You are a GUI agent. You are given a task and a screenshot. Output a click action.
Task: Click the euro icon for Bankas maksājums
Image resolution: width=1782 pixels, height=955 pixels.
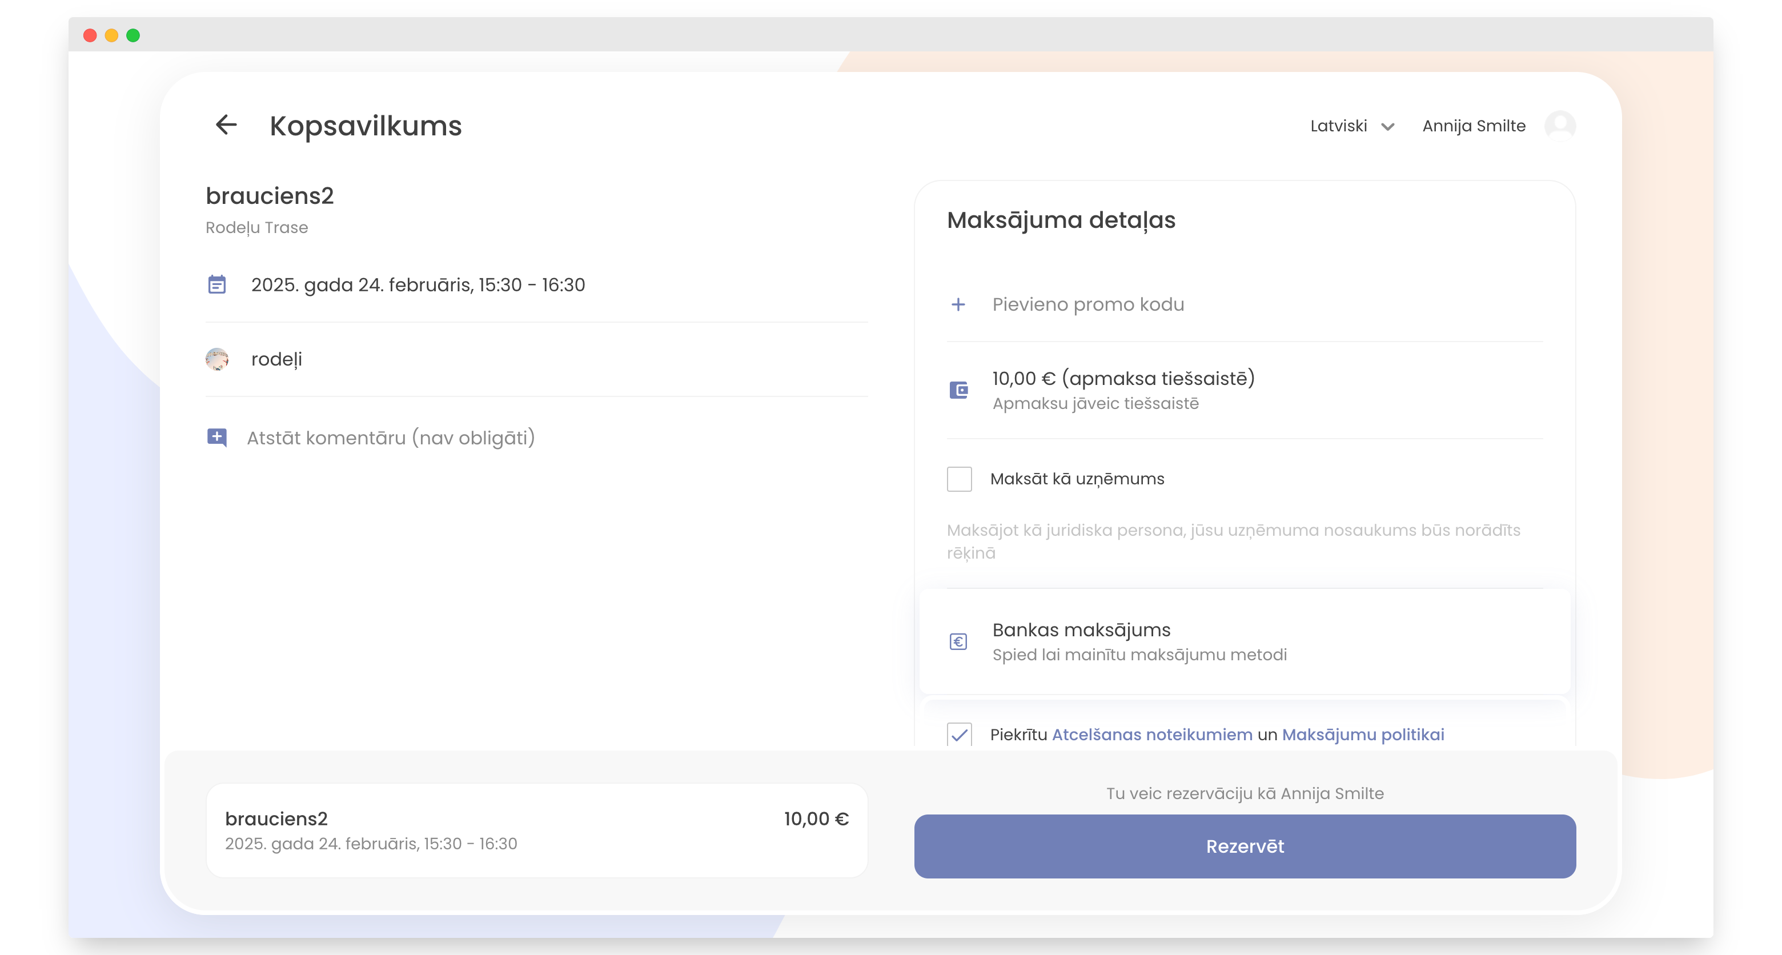(x=958, y=641)
